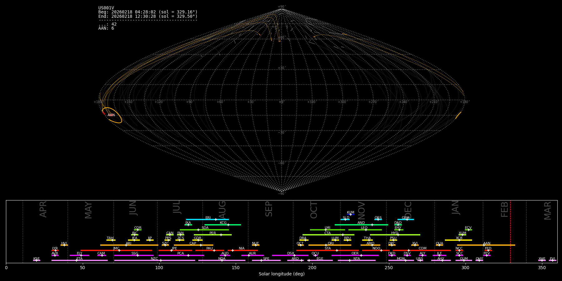This screenshot has height=281, width=562.
Task: Click the −30 latitude label on sky map
Action: (281, 133)
